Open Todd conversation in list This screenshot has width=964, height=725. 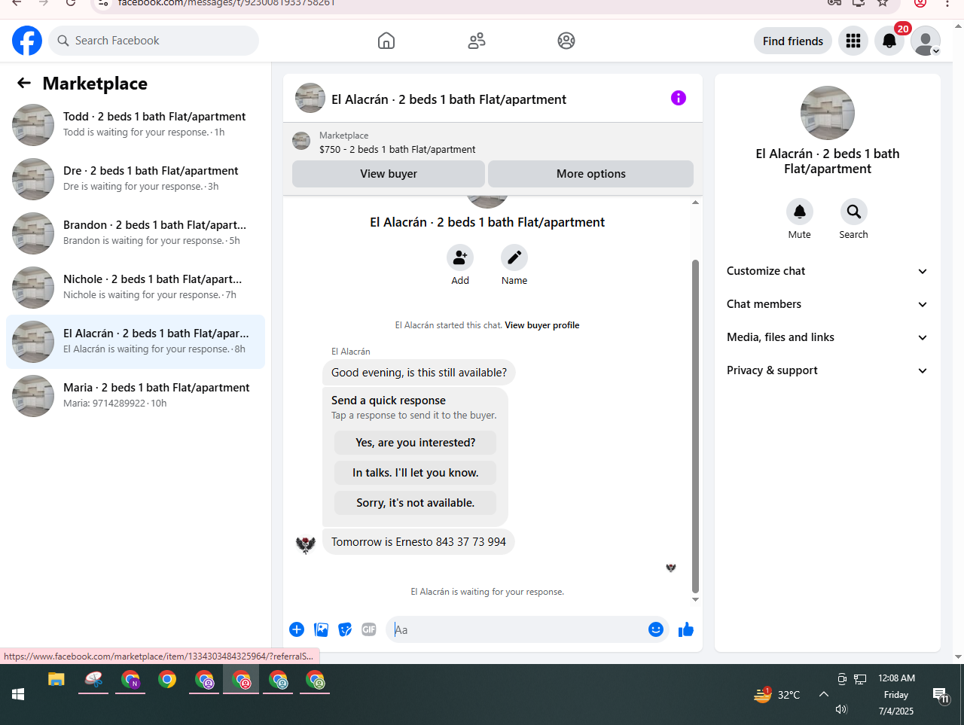[136, 125]
